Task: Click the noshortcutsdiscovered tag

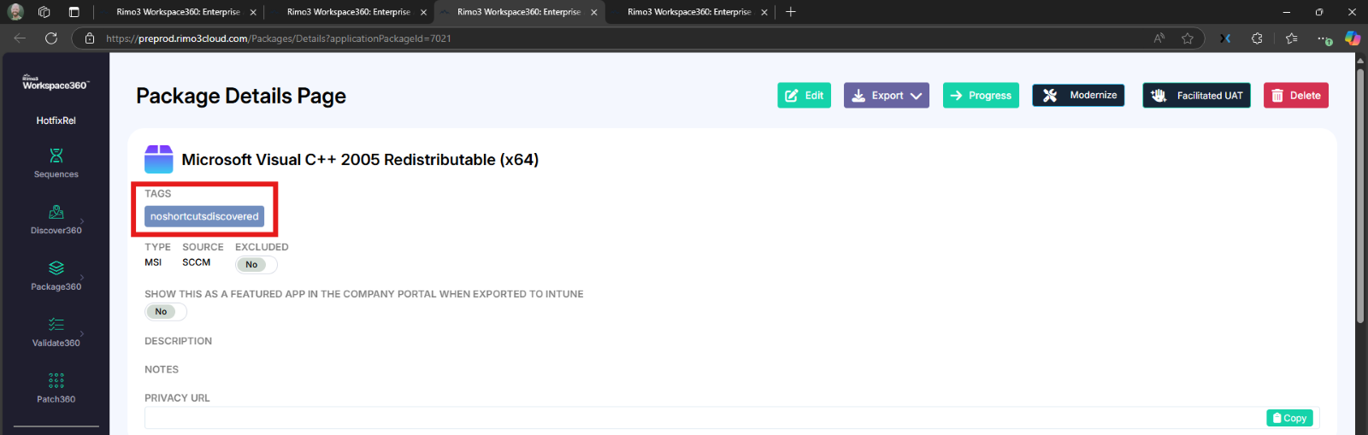Action: coord(204,217)
